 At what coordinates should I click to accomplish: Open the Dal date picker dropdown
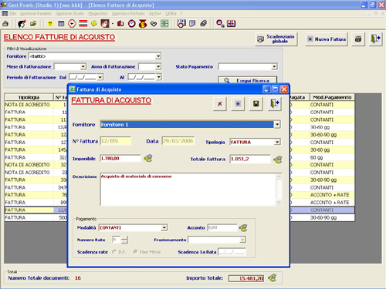point(100,77)
